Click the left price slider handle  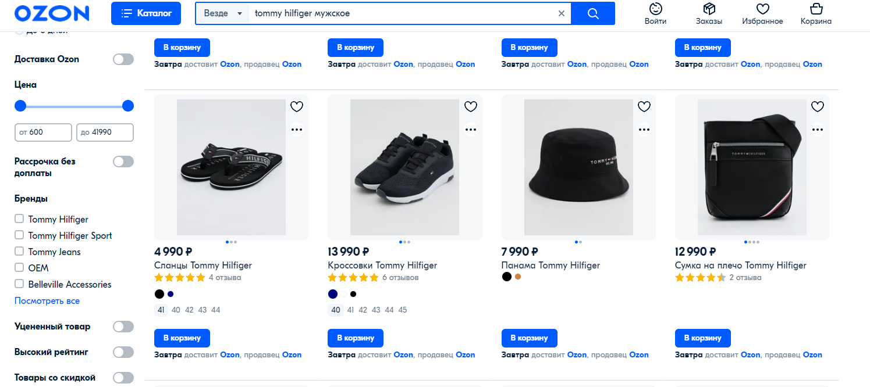click(20, 106)
